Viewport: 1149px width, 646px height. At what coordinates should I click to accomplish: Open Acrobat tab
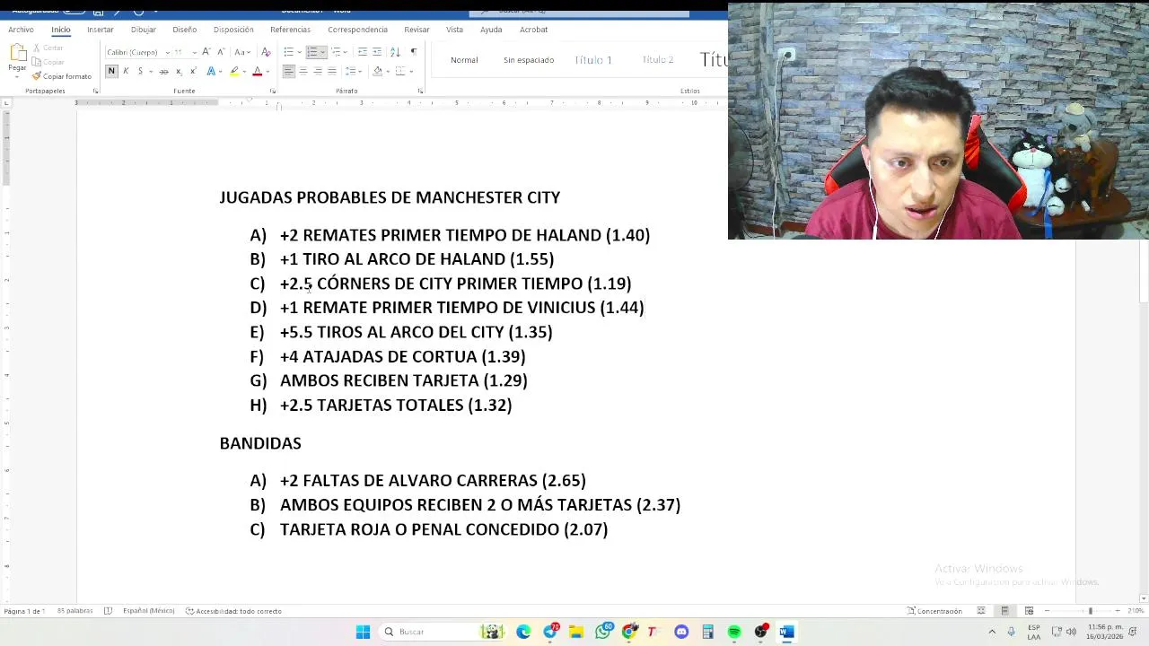[533, 30]
